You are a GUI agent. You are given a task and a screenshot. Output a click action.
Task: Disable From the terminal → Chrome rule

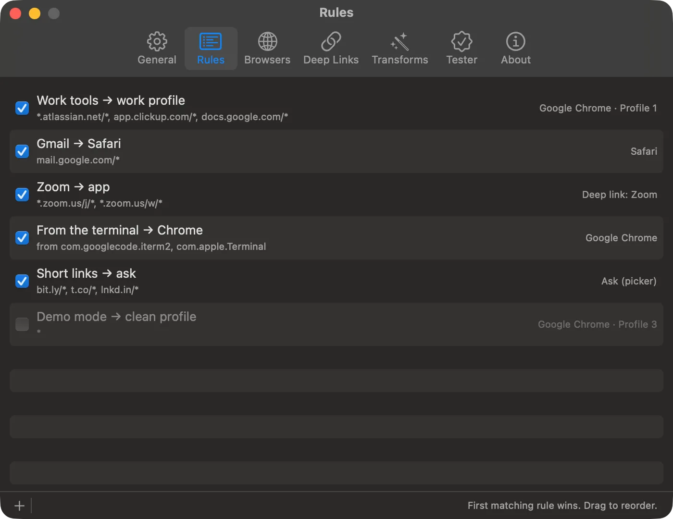pyautogui.click(x=22, y=238)
